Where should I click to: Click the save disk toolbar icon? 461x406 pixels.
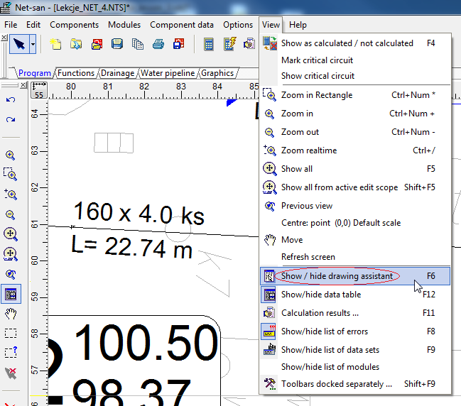pos(117,44)
